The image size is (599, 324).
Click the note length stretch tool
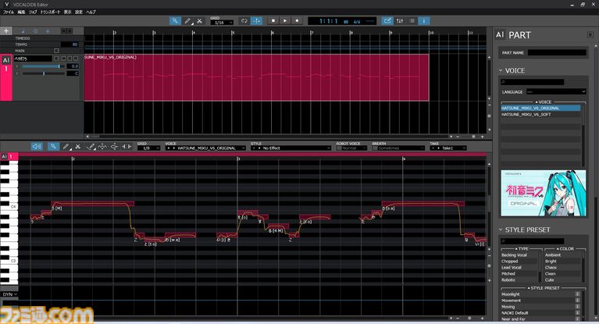point(127,146)
